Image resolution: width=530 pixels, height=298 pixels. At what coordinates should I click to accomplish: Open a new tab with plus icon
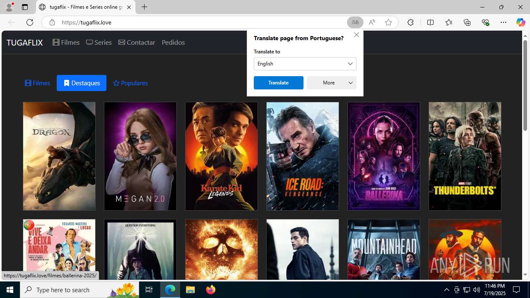144,7
